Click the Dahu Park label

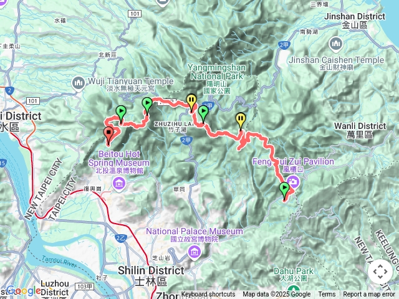(294, 271)
